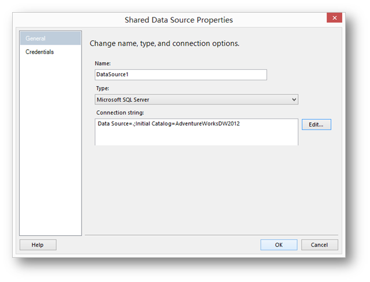This screenshot has height=282, width=370.
Task: Click the Edit... button for the connection string
Action: (316, 124)
